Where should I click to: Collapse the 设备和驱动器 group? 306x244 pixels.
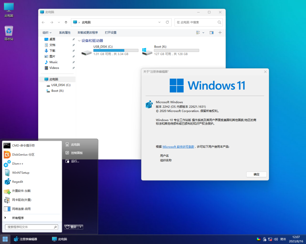[x=79, y=41]
